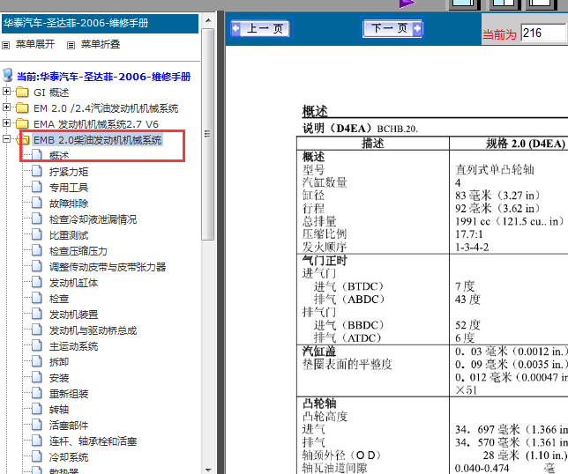This screenshot has height=474, width=568.
Task: Click the left arrow icon on 上一页
Action: point(235,28)
